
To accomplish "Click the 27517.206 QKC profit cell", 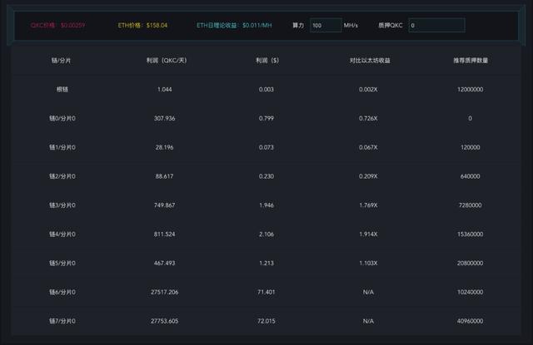I will [165, 292].
